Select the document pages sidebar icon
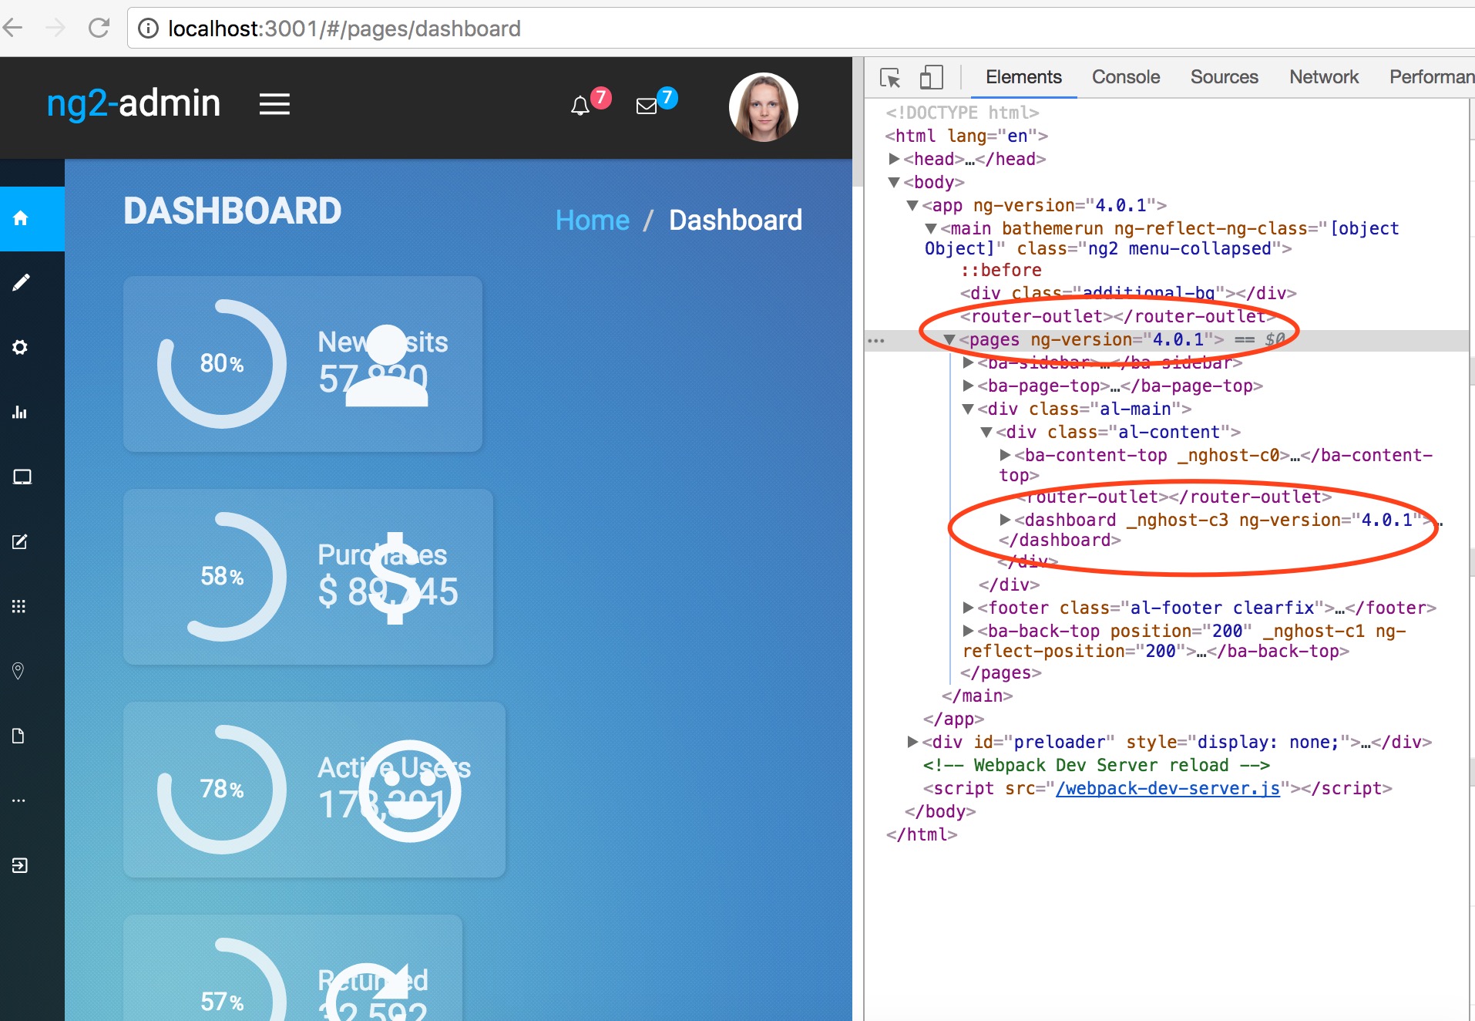This screenshot has width=1475, height=1021. (x=18, y=736)
